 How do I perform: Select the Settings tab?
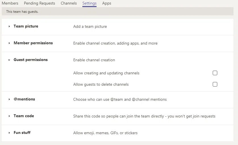(89, 3)
